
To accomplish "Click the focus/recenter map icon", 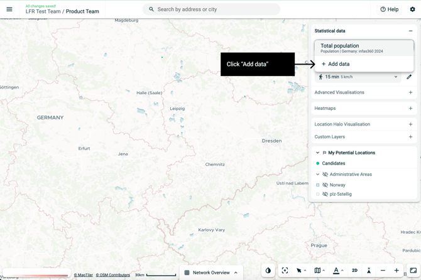I will coord(285,271).
